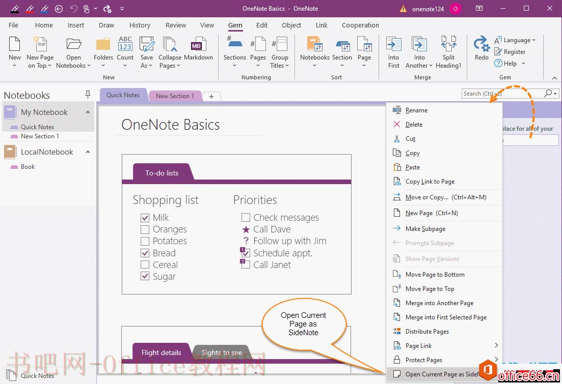Click the Sort Section icon

pos(342,45)
